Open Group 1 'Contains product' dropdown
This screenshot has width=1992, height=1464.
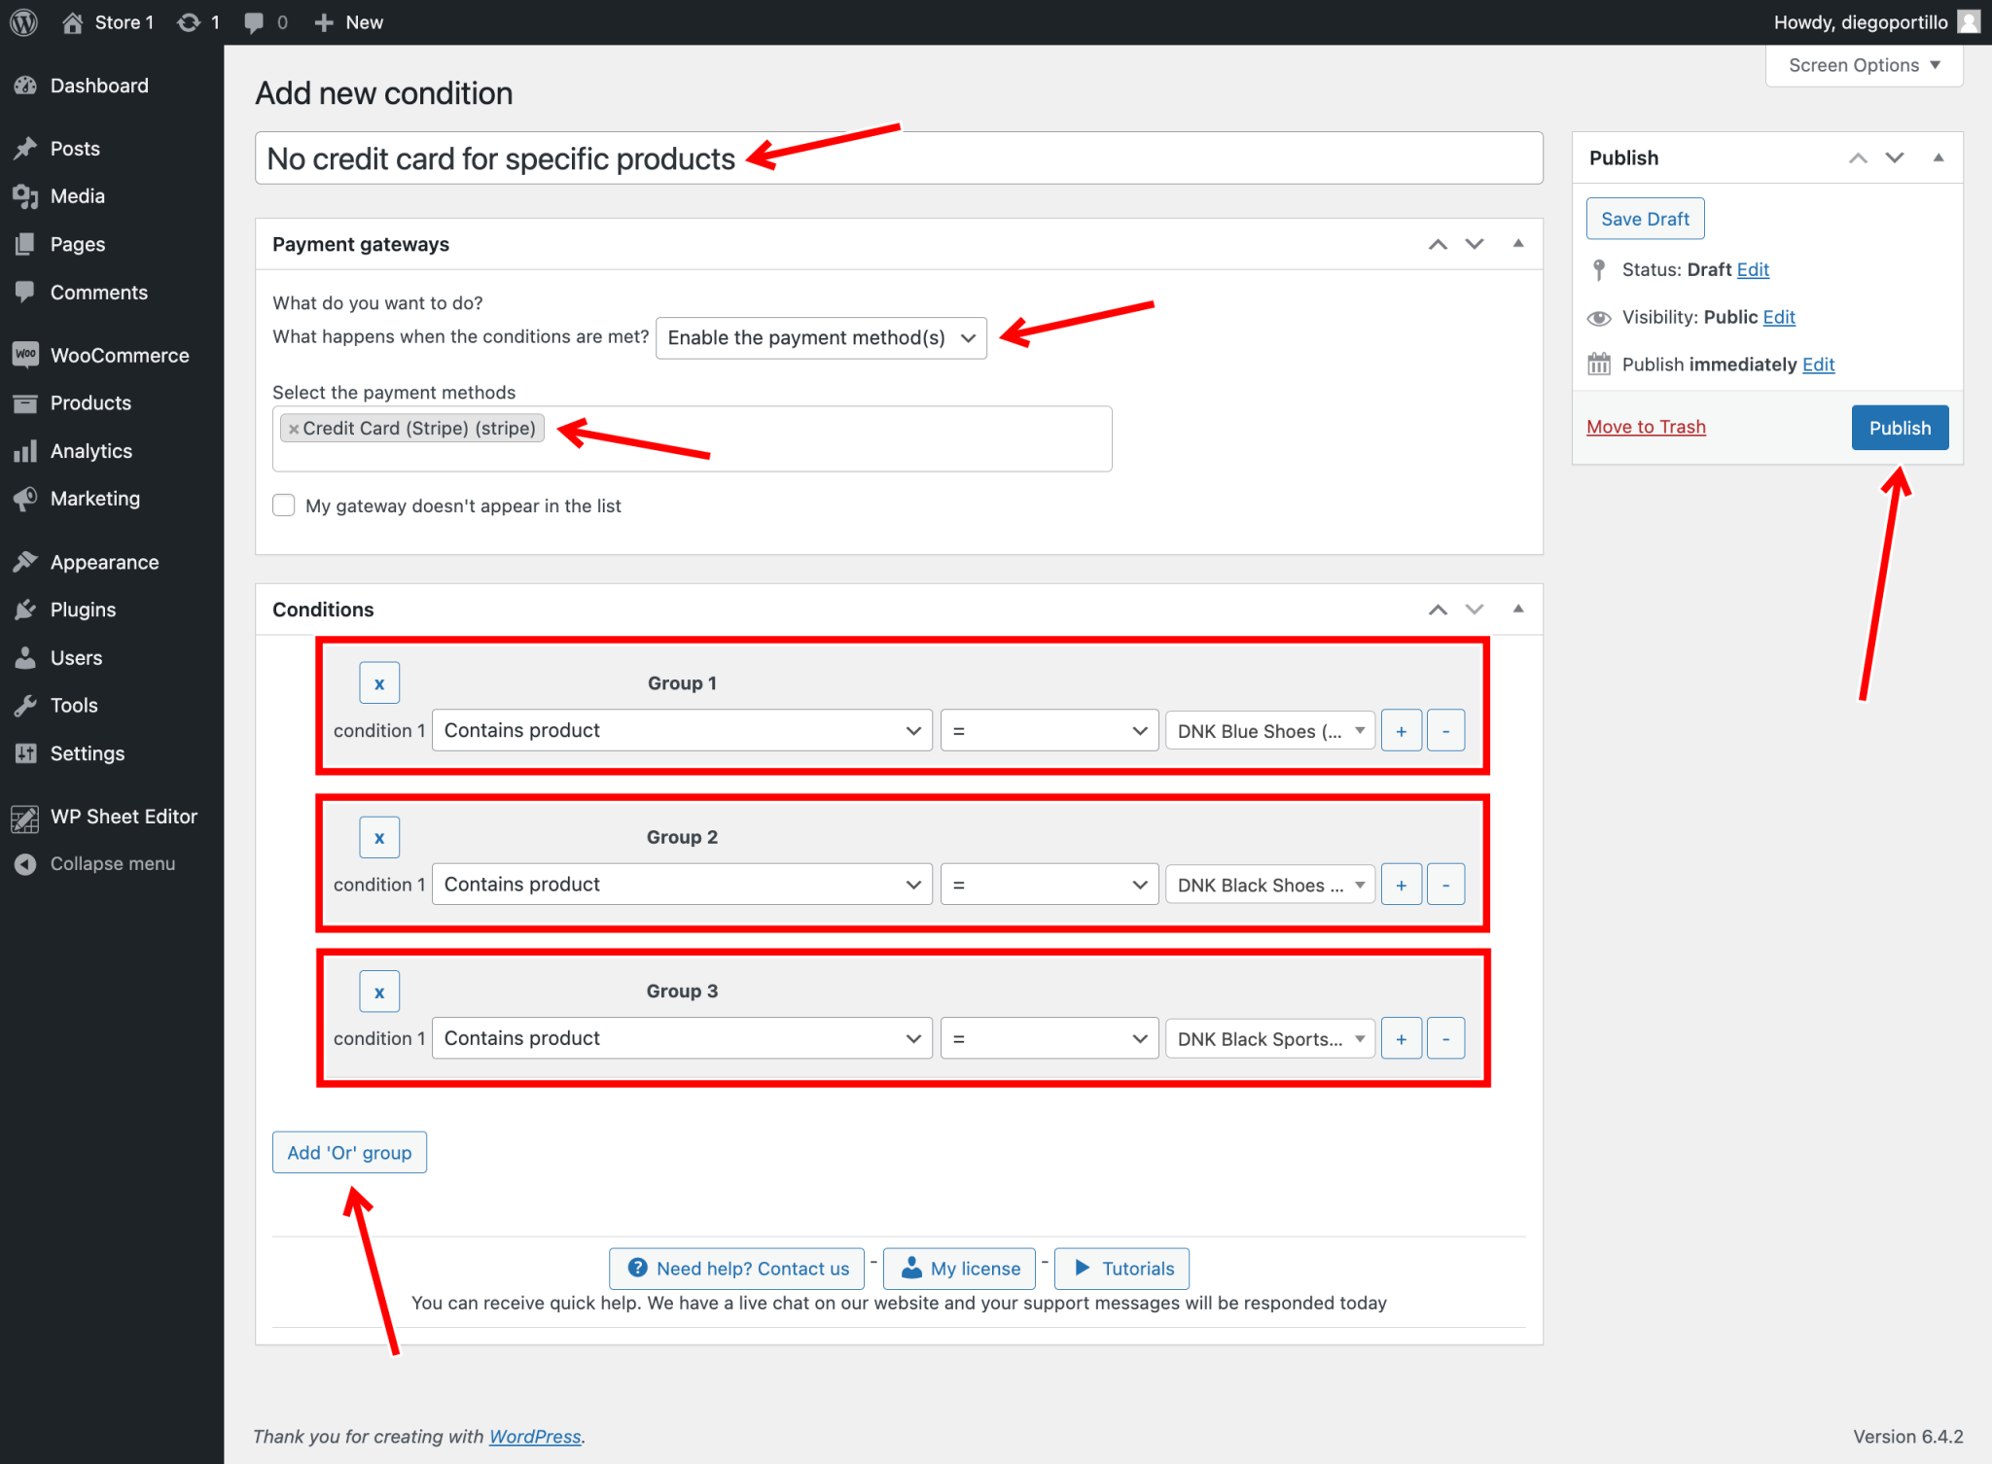pyautogui.click(x=681, y=730)
